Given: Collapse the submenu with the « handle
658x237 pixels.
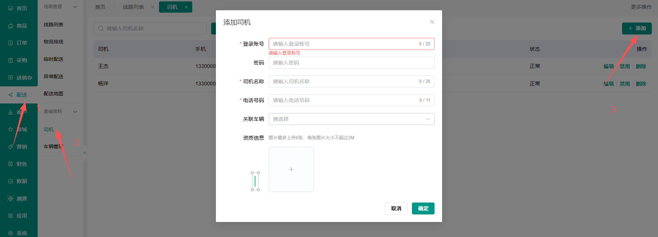Looking at the screenshot, I should [85, 153].
